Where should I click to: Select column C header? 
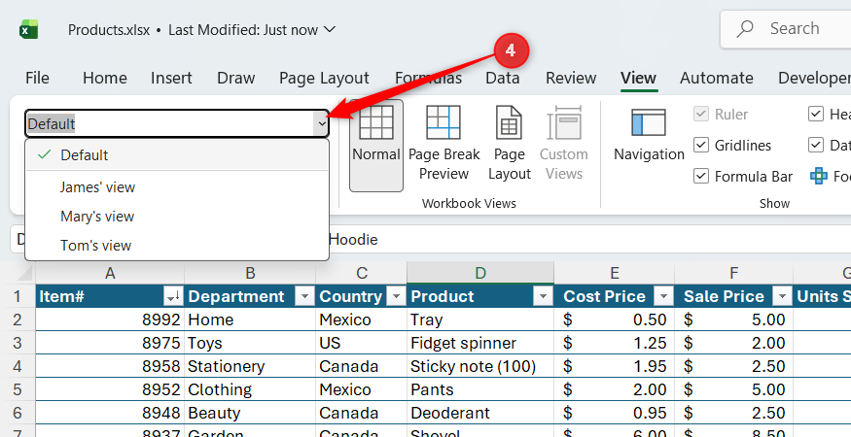pos(362,273)
